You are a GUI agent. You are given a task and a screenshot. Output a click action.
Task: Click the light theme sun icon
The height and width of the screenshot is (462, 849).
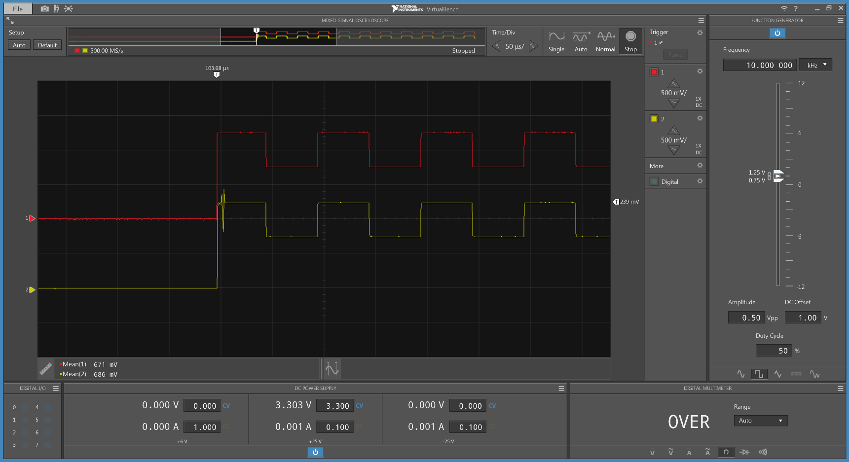point(69,9)
